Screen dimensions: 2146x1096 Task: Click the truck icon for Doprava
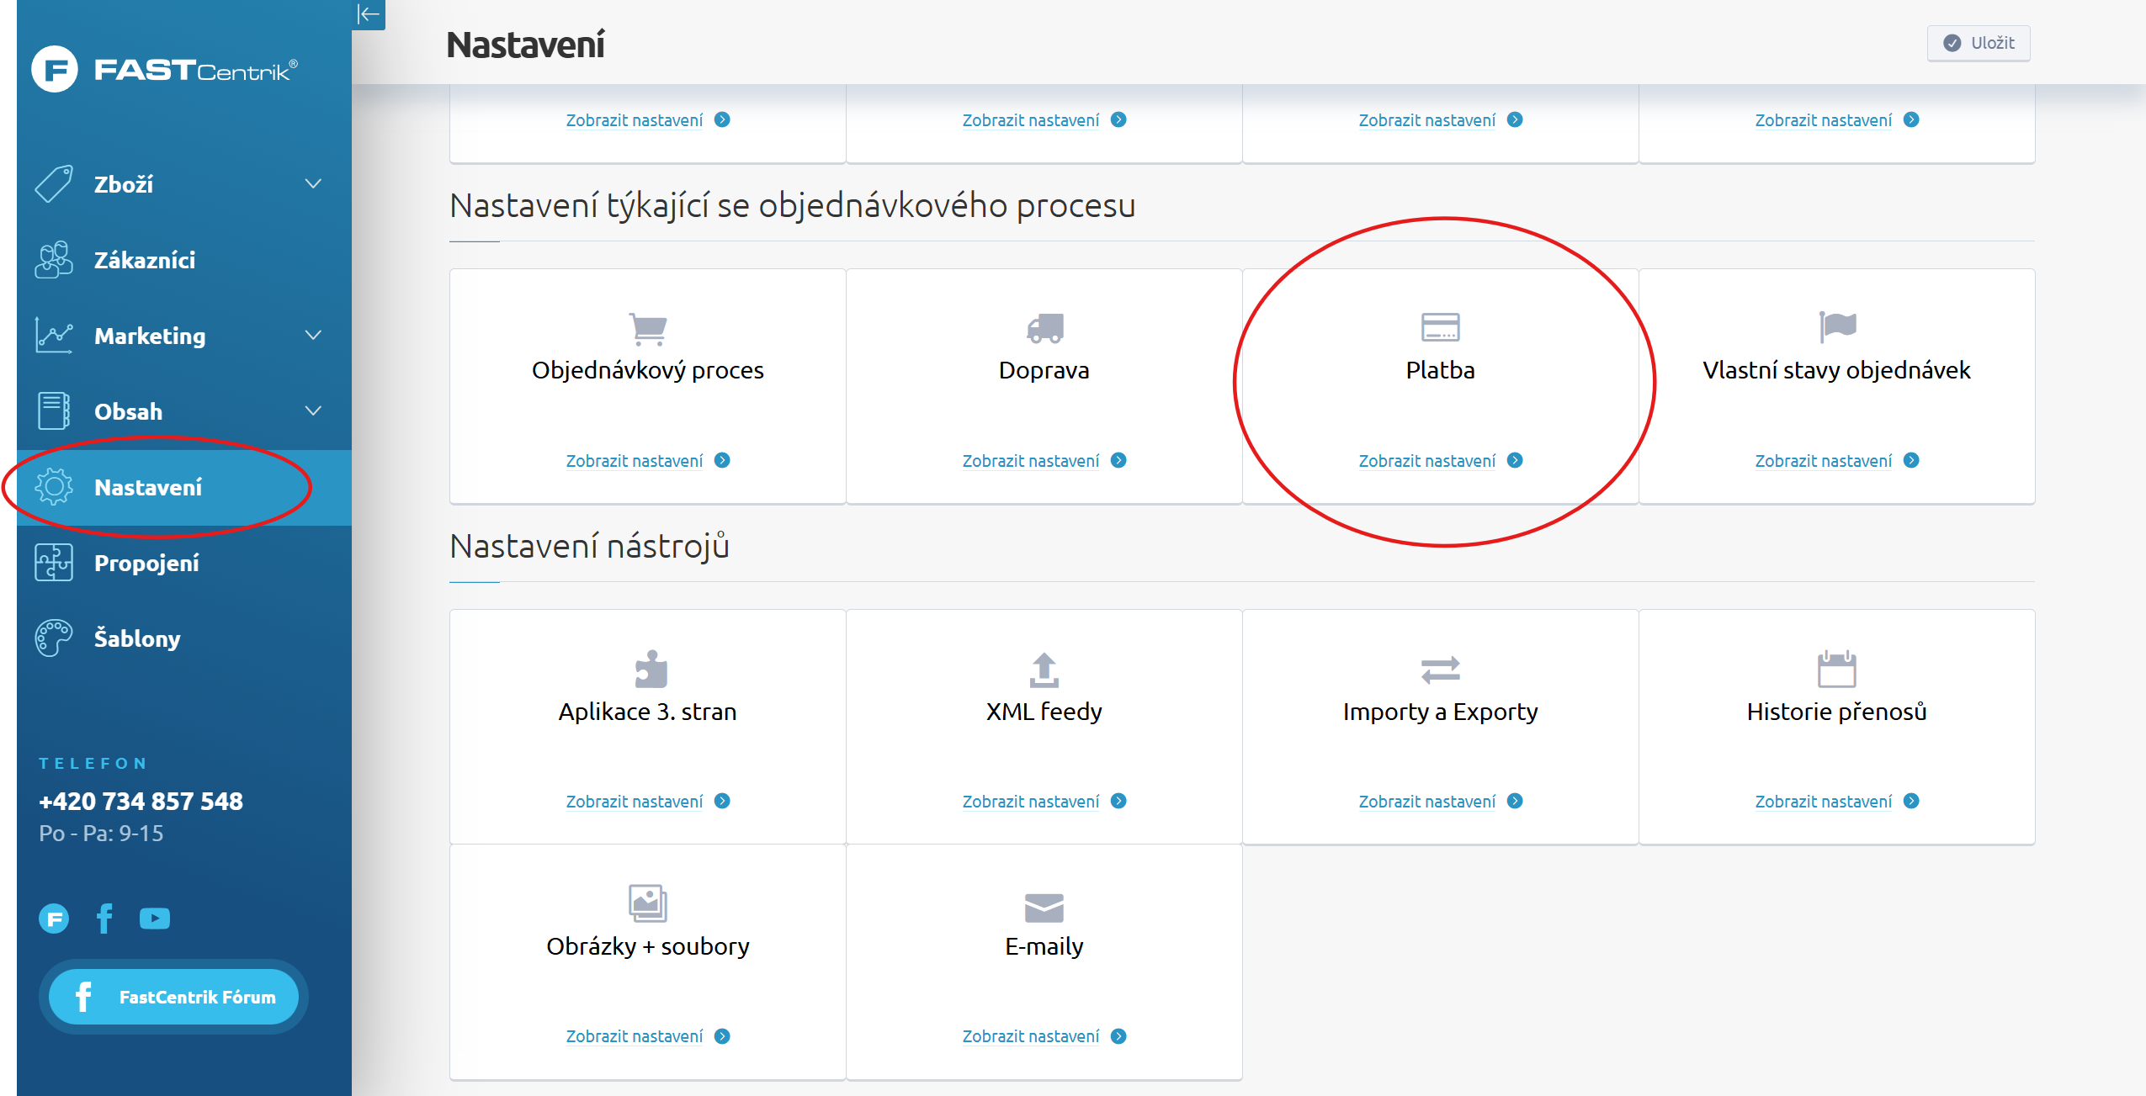[x=1044, y=328]
